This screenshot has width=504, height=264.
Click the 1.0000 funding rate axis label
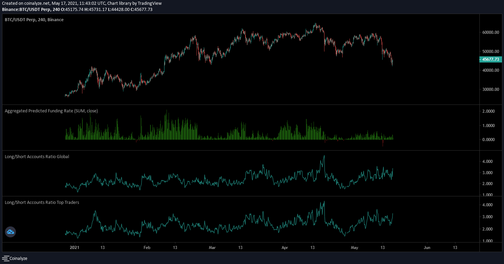click(x=488, y=126)
